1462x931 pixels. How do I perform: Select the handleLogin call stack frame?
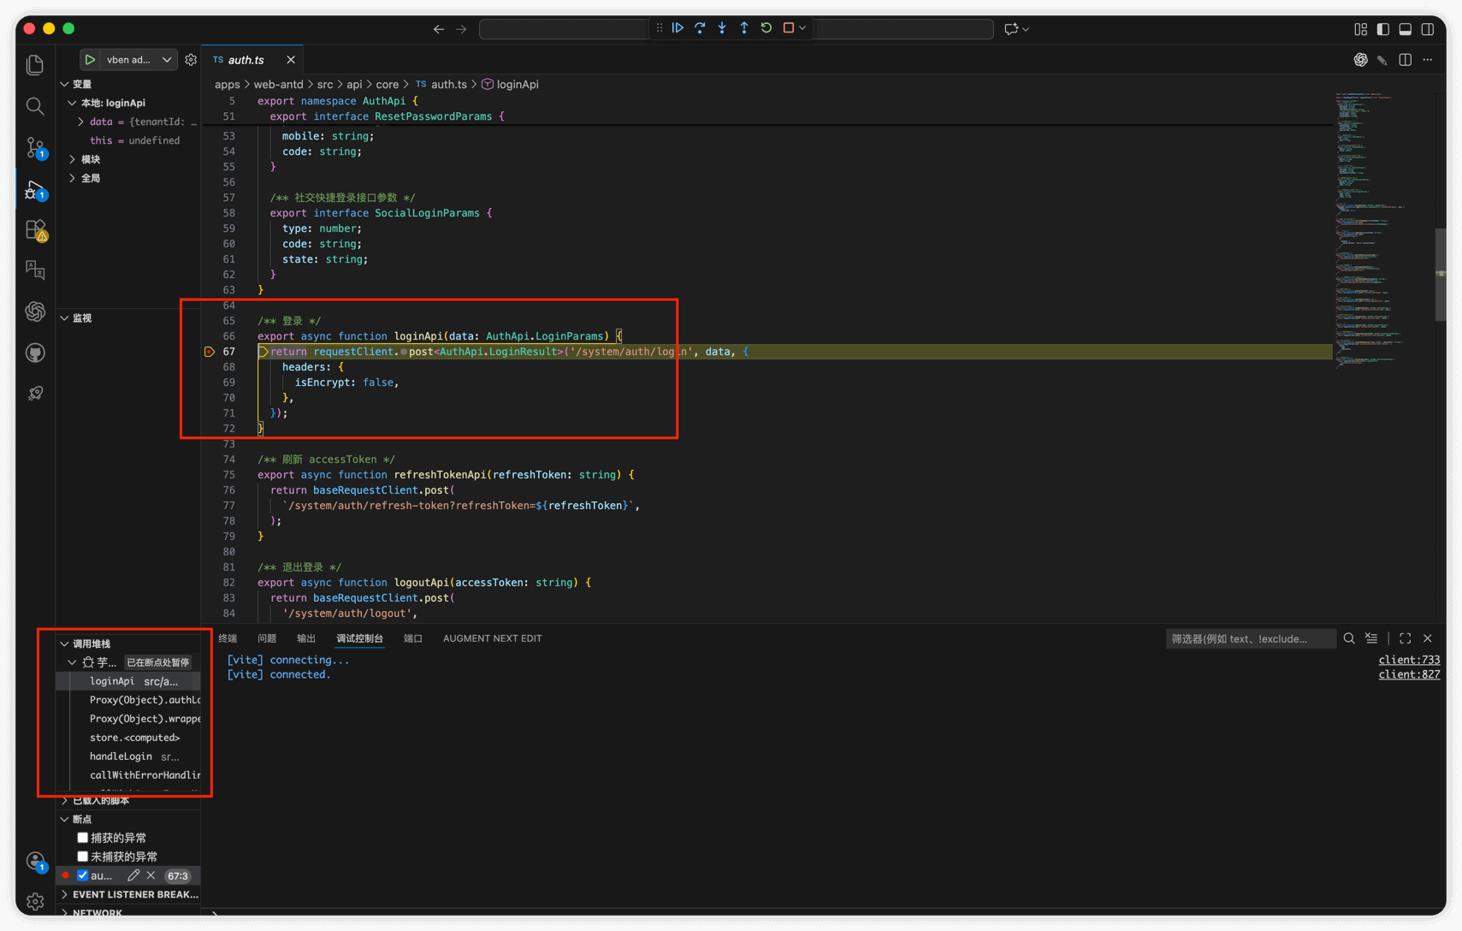(x=121, y=756)
